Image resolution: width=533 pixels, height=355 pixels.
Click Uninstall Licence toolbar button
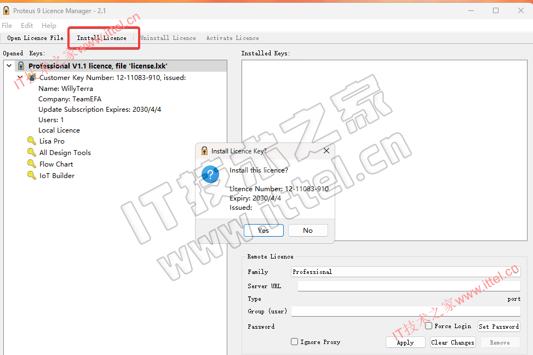click(168, 38)
